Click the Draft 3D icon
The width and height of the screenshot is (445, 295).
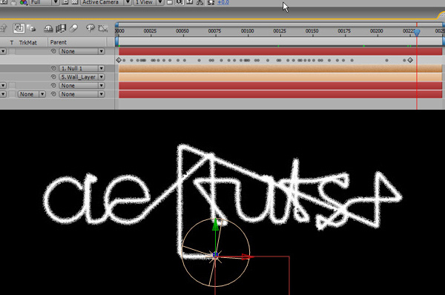[x=31, y=28]
